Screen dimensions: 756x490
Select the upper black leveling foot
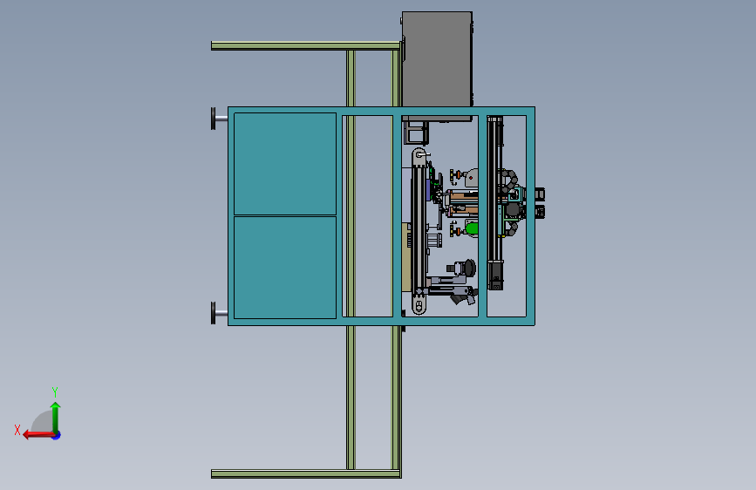pyautogui.click(x=214, y=119)
